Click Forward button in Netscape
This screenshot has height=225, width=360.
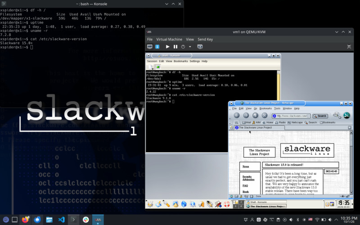(246, 116)
